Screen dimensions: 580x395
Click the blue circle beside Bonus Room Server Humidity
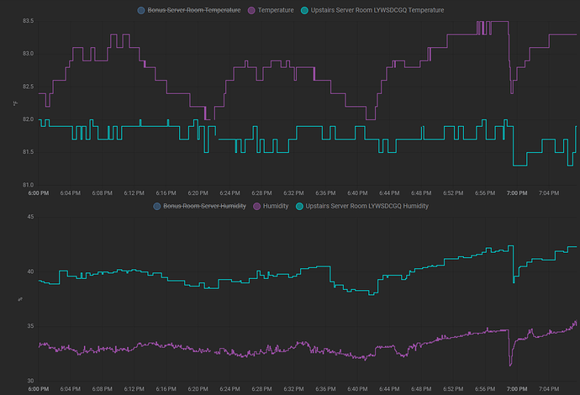[157, 206]
